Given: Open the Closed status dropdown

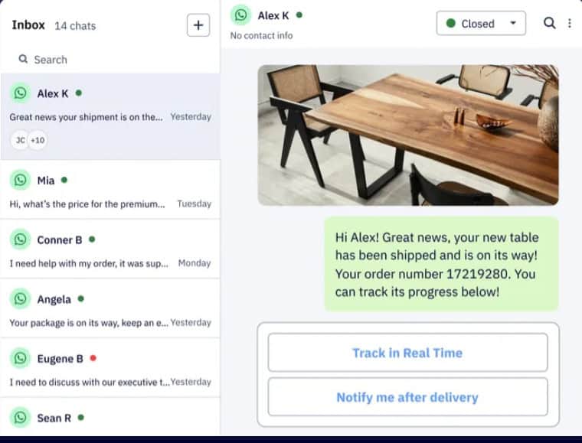Looking at the screenshot, I should tap(481, 24).
